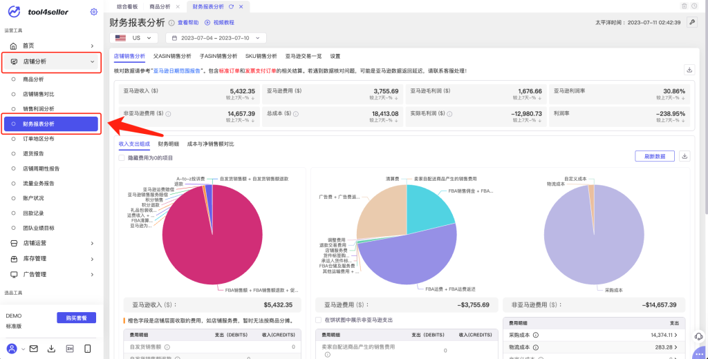Switch language with the ZH icon
This screenshot has width=708, height=359.
coord(70,349)
